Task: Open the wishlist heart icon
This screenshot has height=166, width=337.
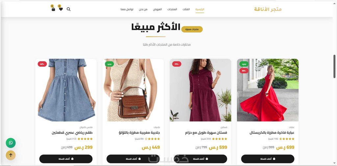Action: (61, 9)
